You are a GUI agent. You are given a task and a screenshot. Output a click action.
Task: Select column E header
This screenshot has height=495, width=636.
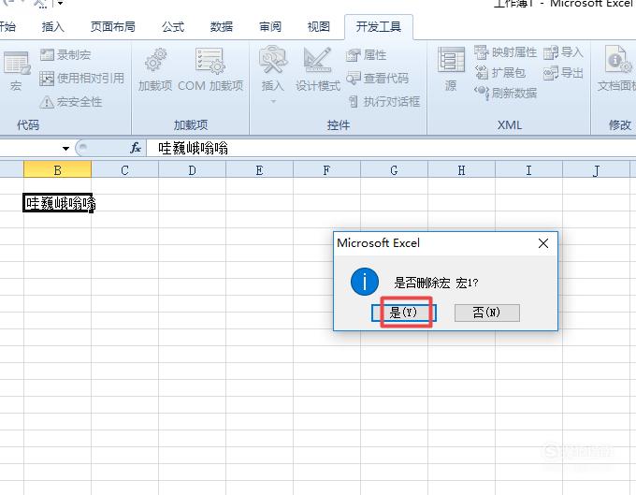coord(260,170)
